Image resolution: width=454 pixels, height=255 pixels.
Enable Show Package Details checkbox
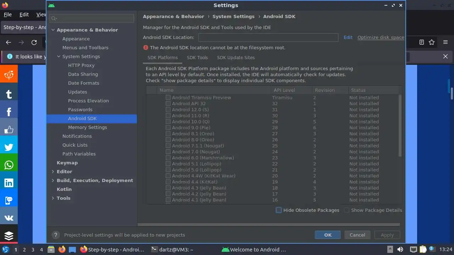347,210
